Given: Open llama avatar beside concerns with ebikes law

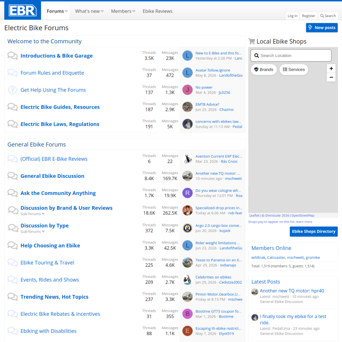Looking at the screenshot, I should click(x=187, y=124).
